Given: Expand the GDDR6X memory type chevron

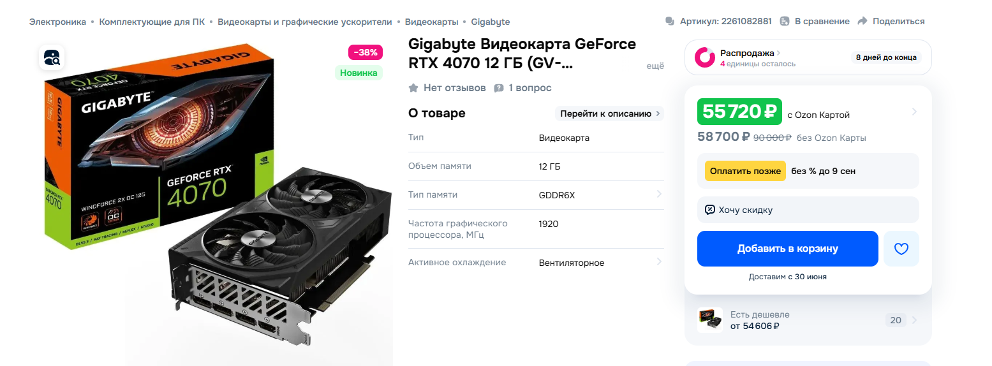Looking at the screenshot, I should pyautogui.click(x=658, y=194).
